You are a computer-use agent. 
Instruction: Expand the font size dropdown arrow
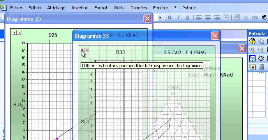point(160,17)
